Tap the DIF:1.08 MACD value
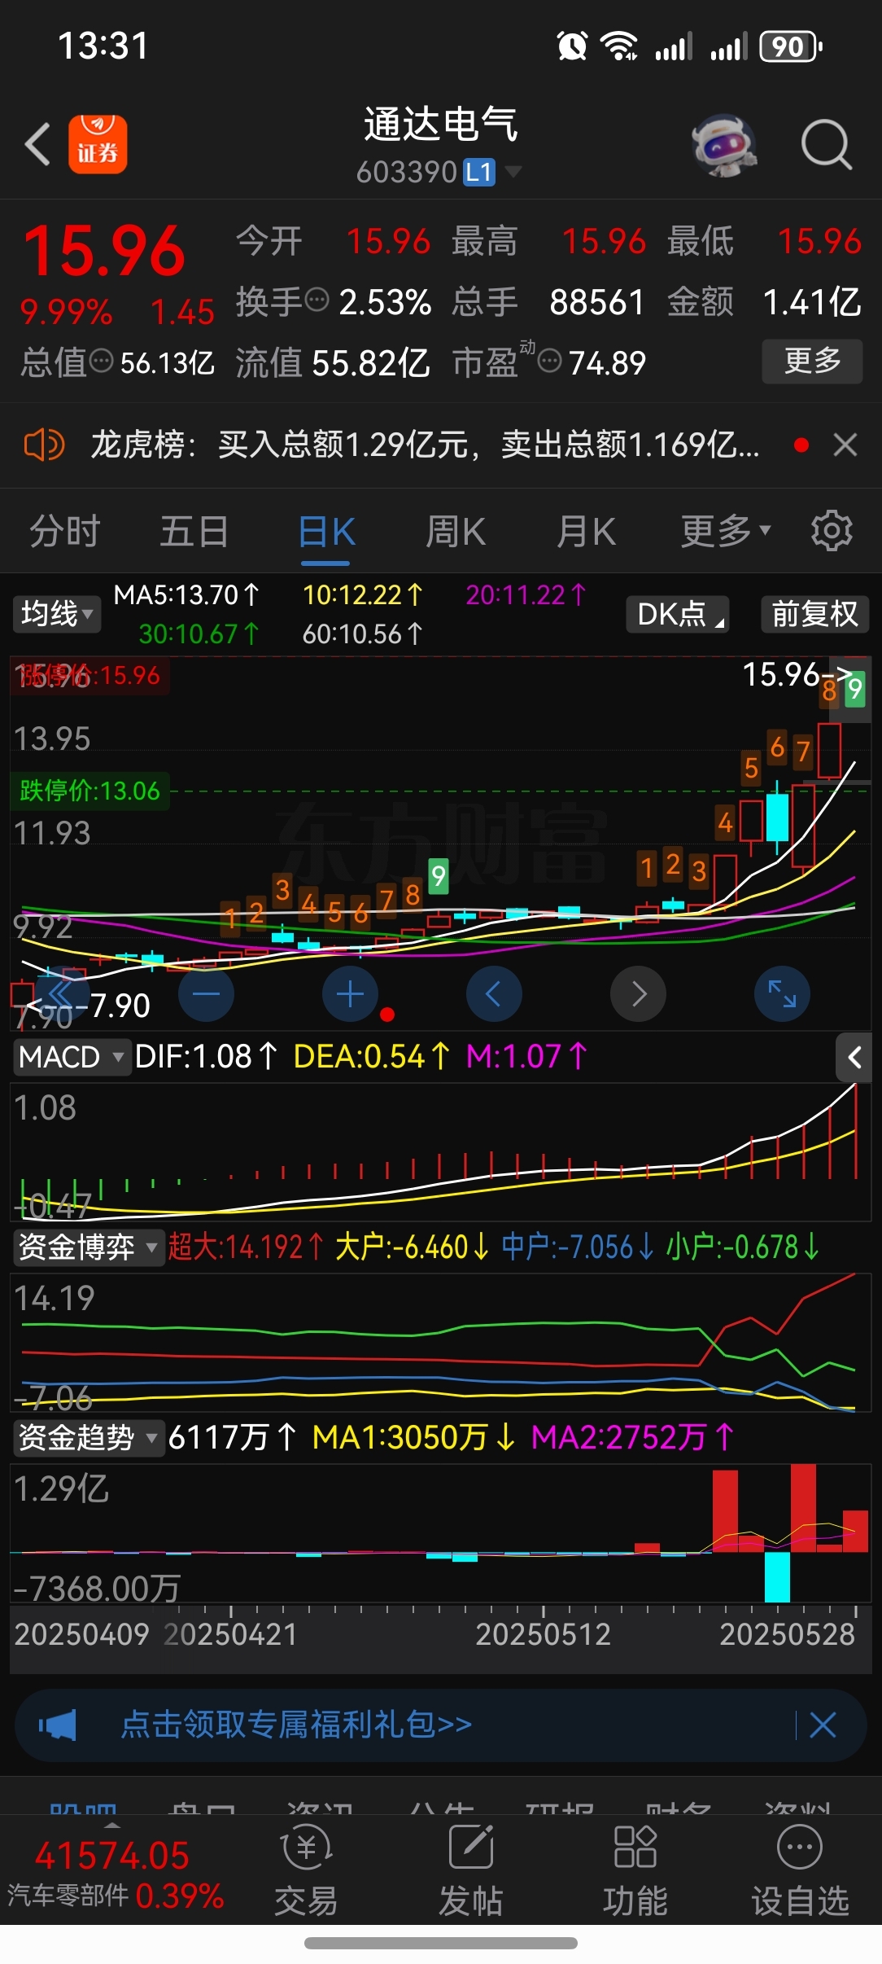The height and width of the screenshot is (1964, 882). [207, 1057]
